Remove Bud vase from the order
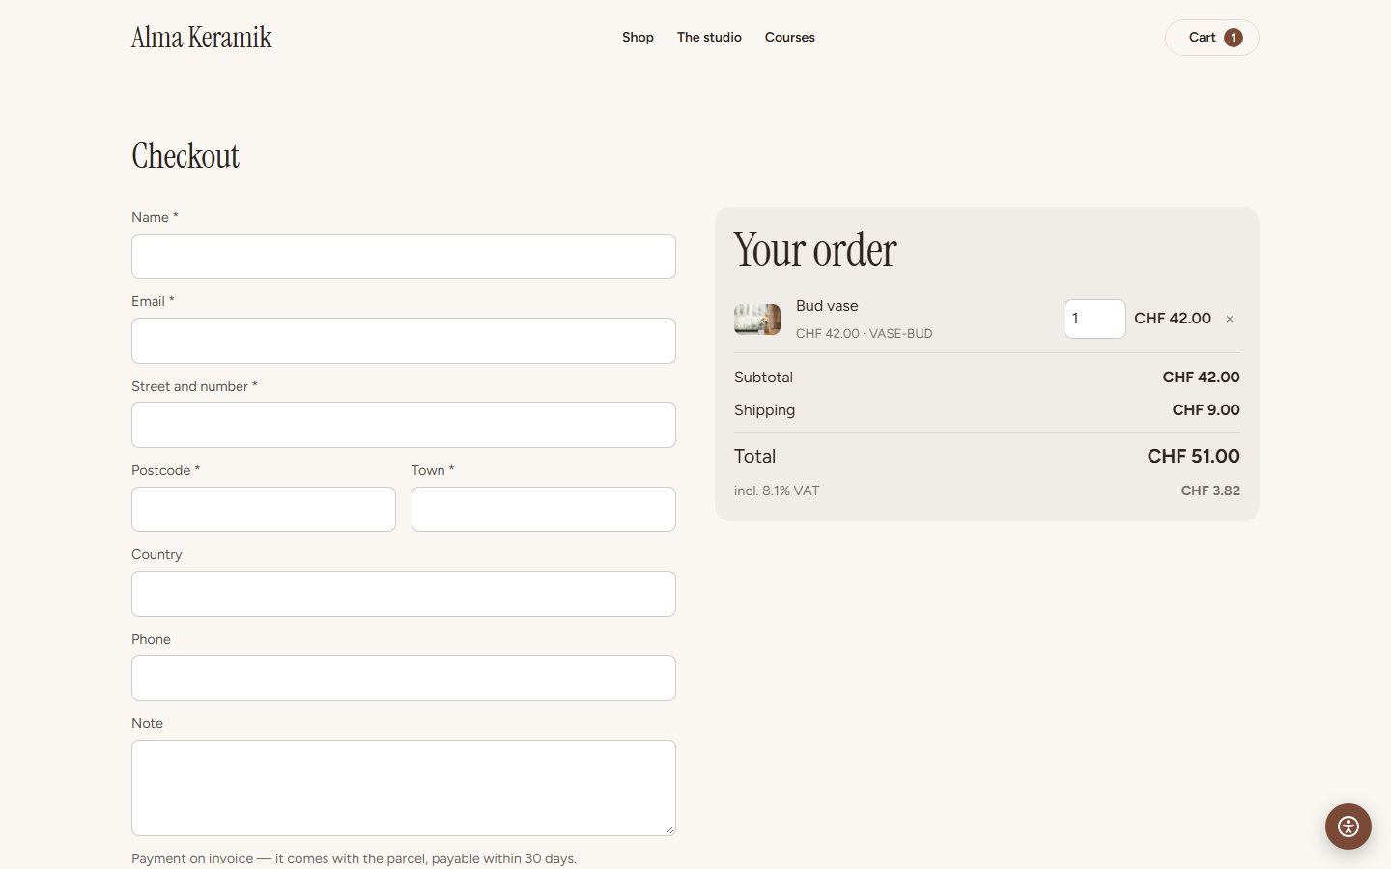Image resolution: width=1391 pixels, height=869 pixels. (x=1230, y=319)
